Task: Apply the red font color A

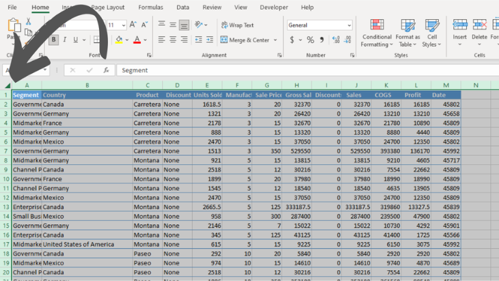Action: point(137,40)
